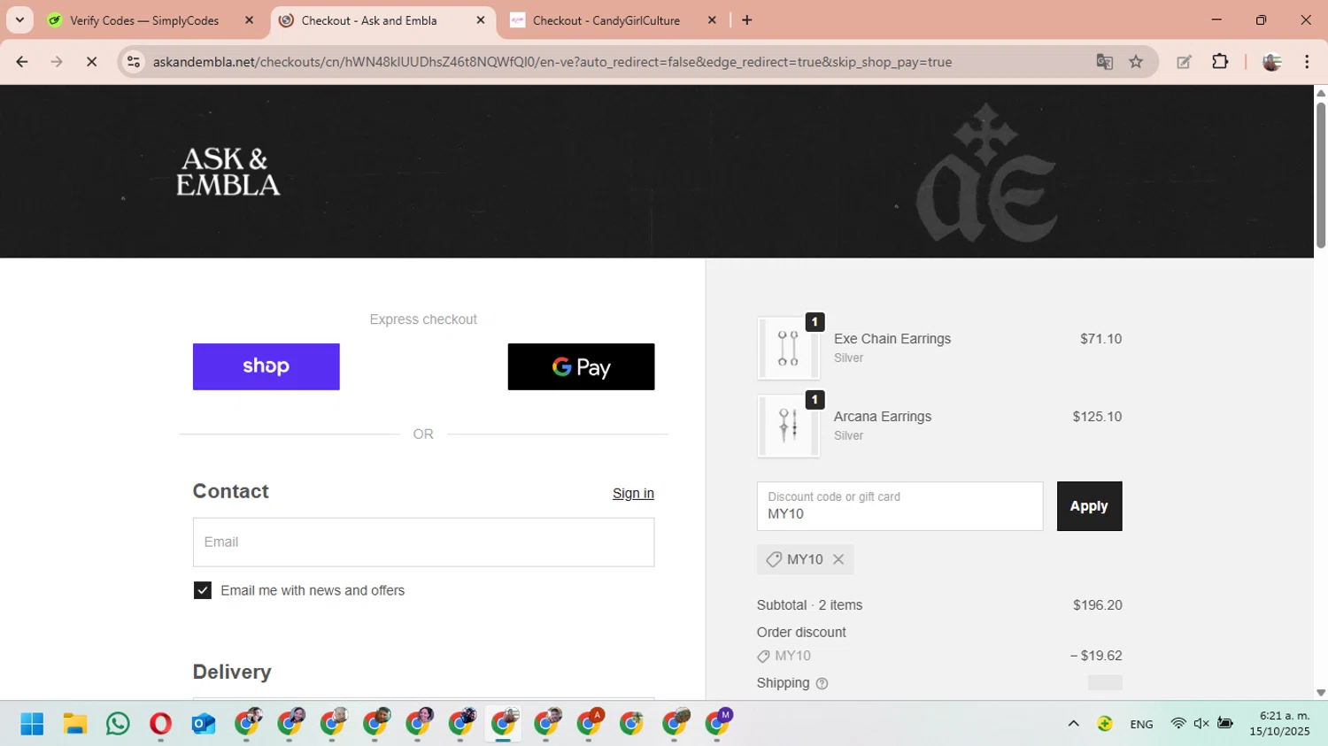Click the subtotal amount $196.20
The image size is (1328, 746).
[x=1098, y=605]
